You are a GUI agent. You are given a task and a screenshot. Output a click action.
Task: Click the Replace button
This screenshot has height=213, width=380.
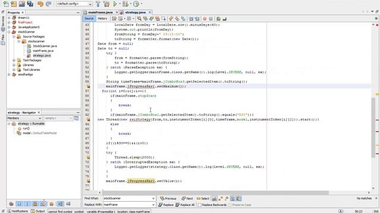(x=166, y=205)
